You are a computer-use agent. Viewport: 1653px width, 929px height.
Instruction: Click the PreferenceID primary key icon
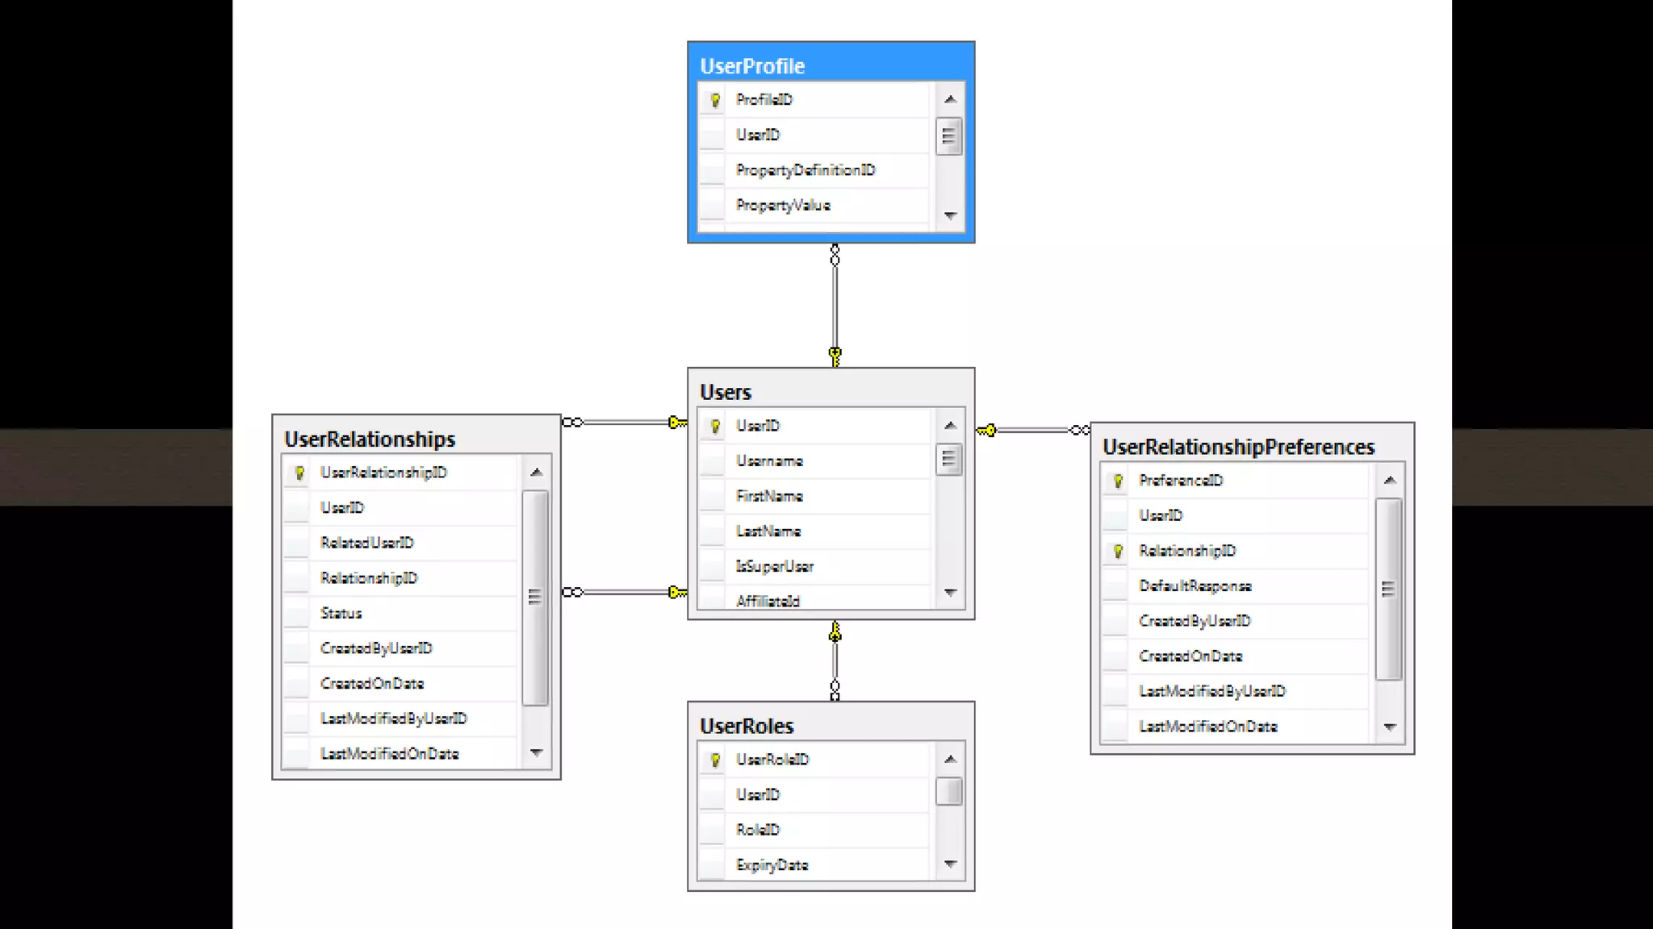click(1118, 481)
